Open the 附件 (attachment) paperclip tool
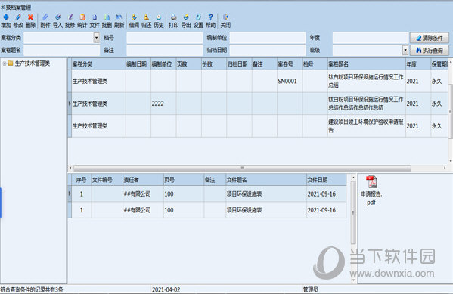This screenshot has height=294, width=453. tap(45, 21)
